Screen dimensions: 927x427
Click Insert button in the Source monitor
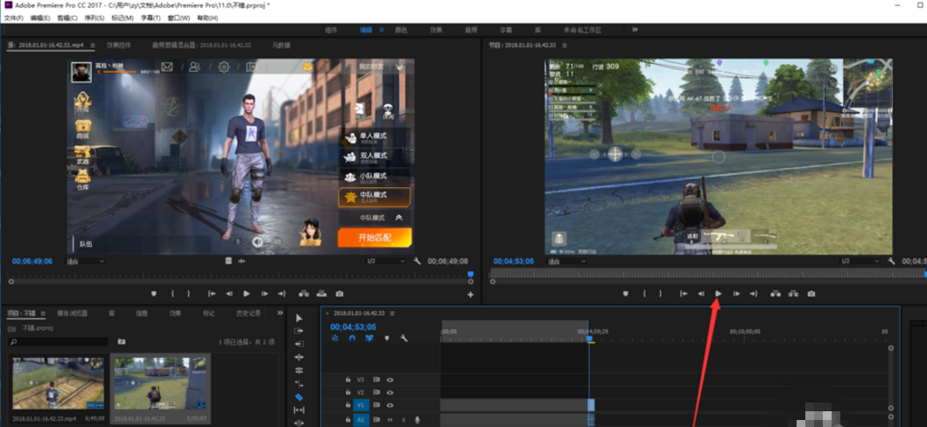point(304,294)
